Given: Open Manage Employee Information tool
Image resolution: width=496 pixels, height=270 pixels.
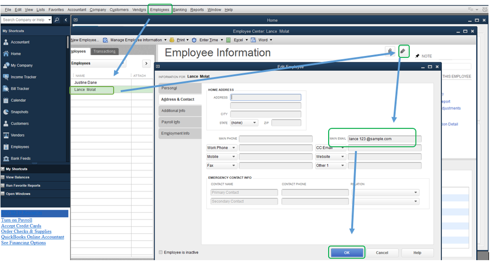Looking at the screenshot, I should click(x=135, y=40).
